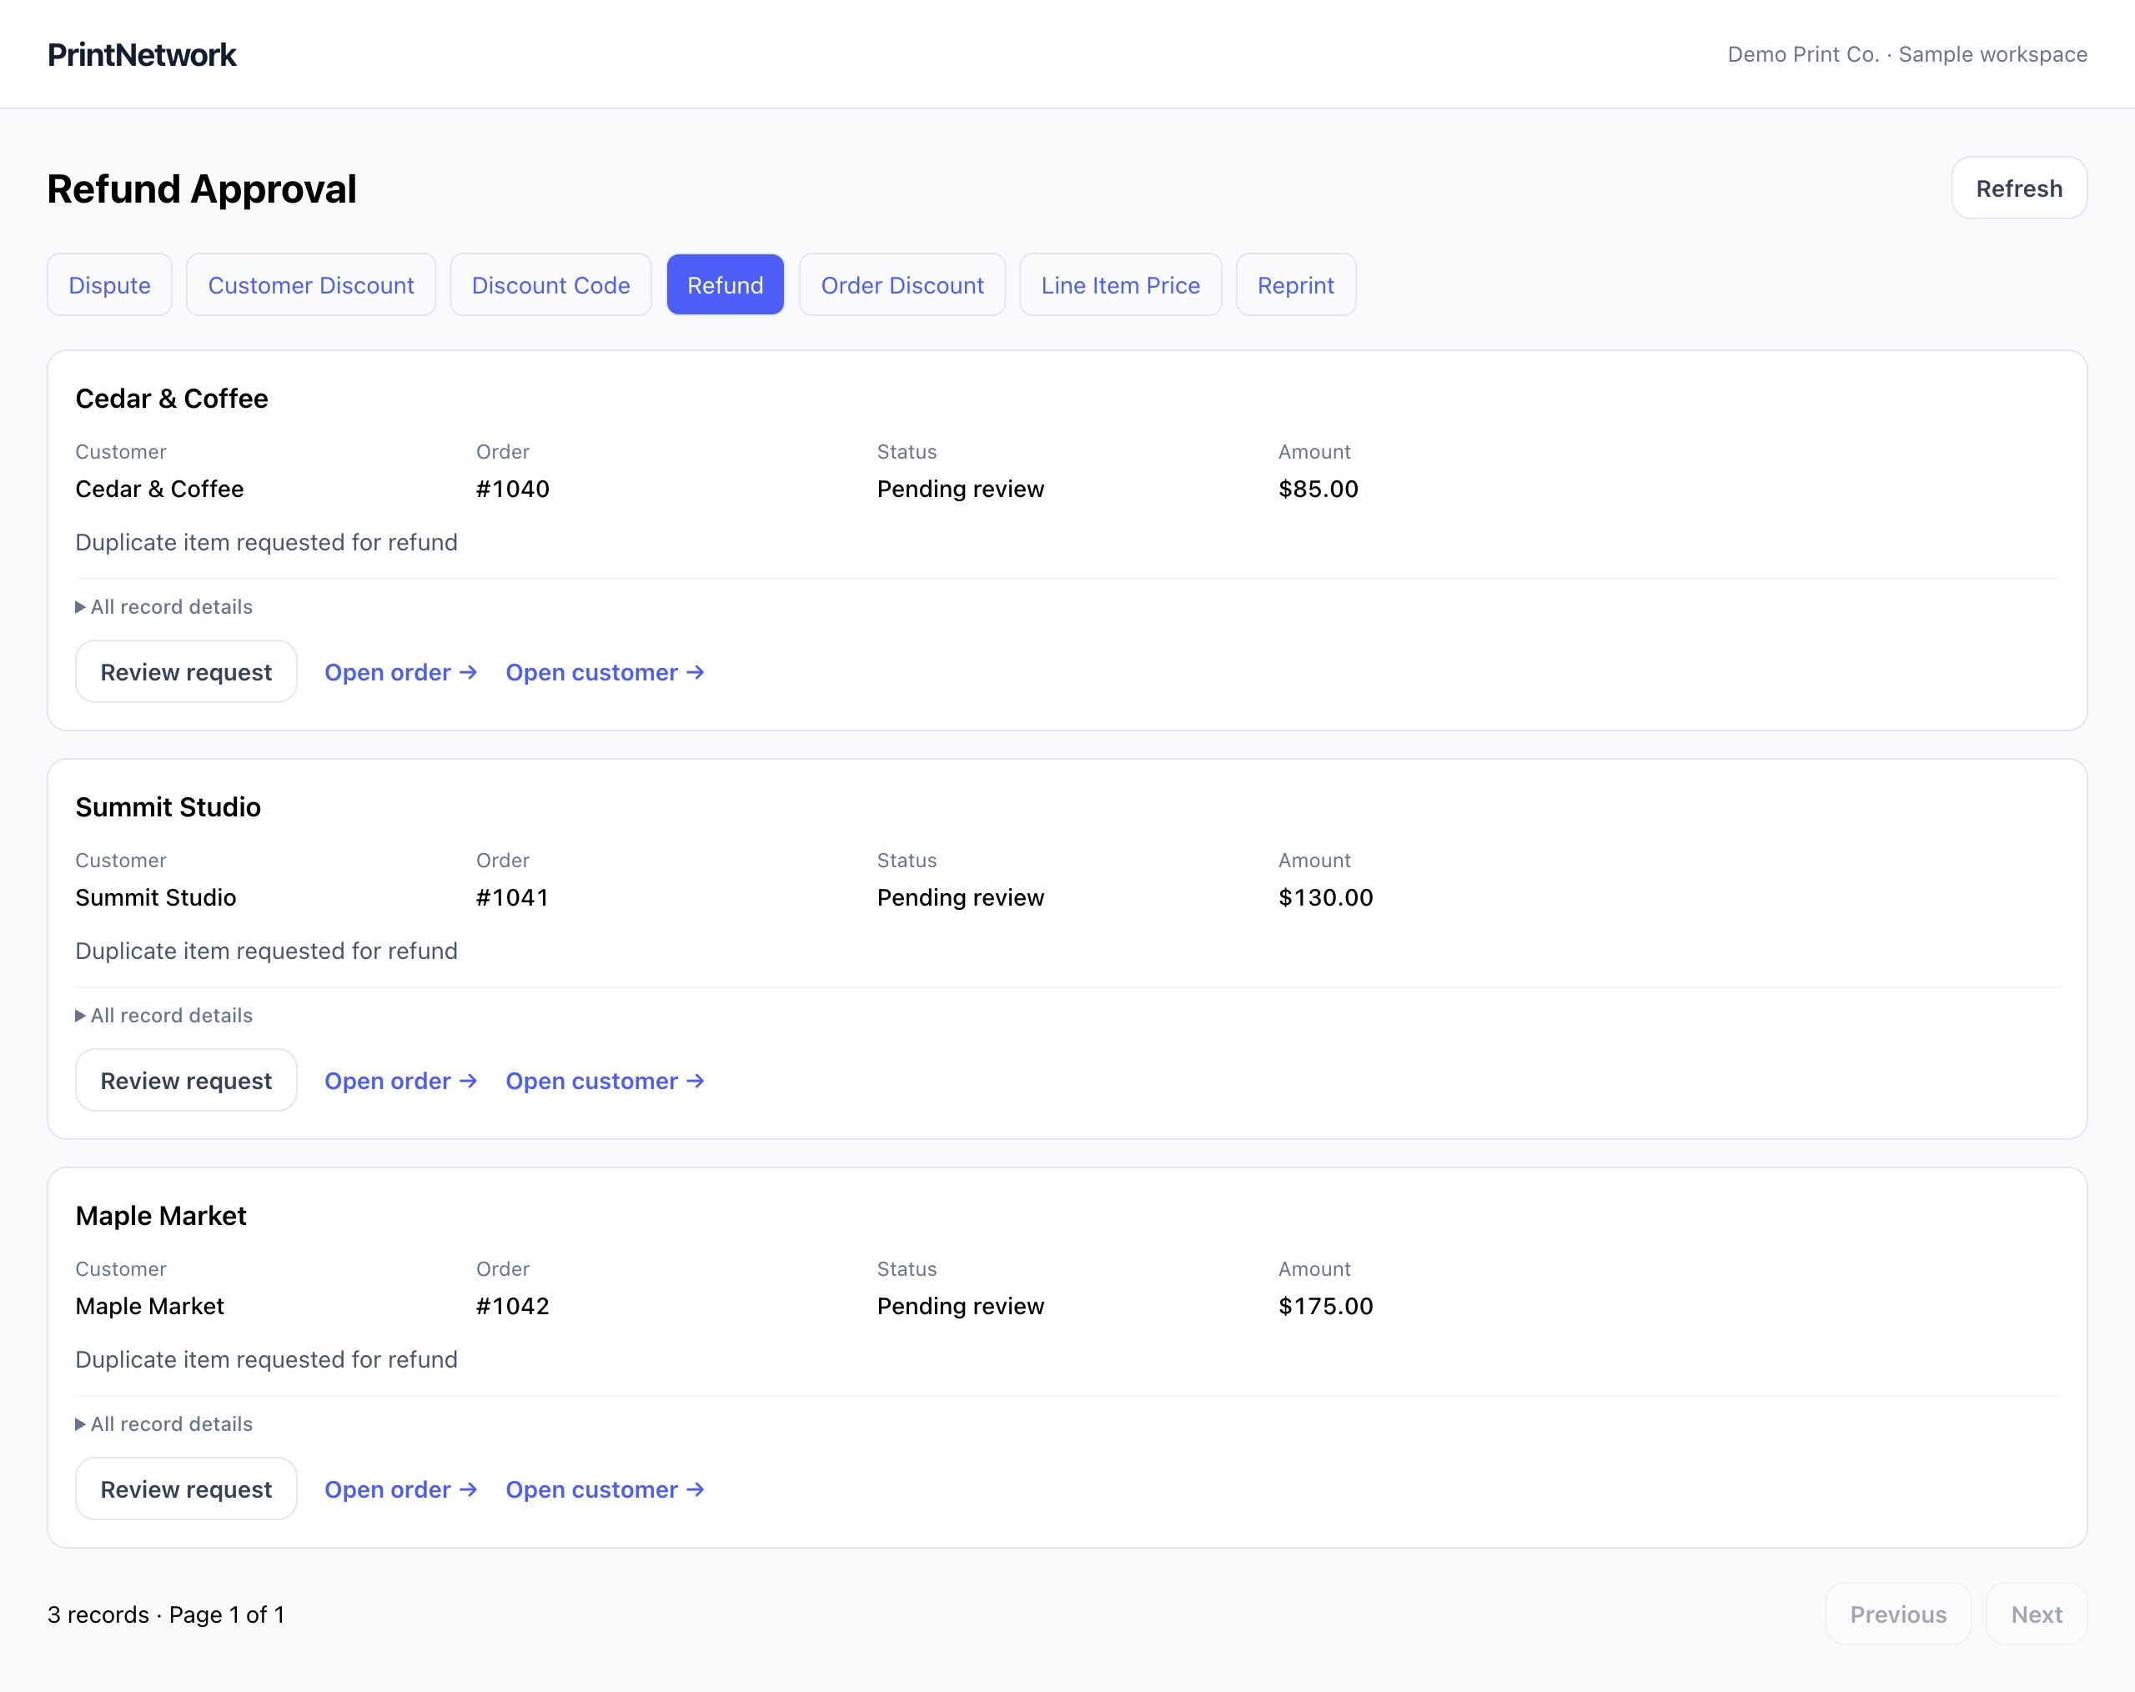
Task: Open order link for Summit Studio
Action: (401, 1080)
